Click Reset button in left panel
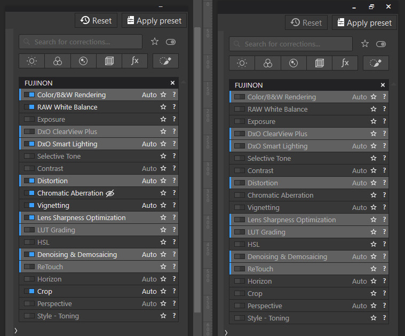 (x=96, y=21)
